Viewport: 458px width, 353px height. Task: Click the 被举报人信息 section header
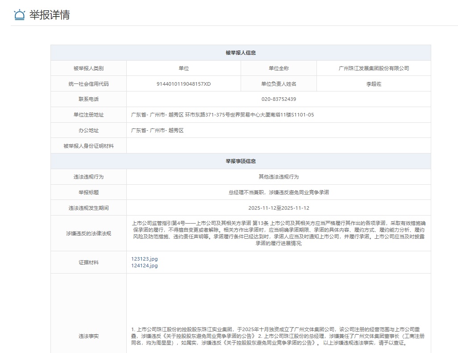241,53
